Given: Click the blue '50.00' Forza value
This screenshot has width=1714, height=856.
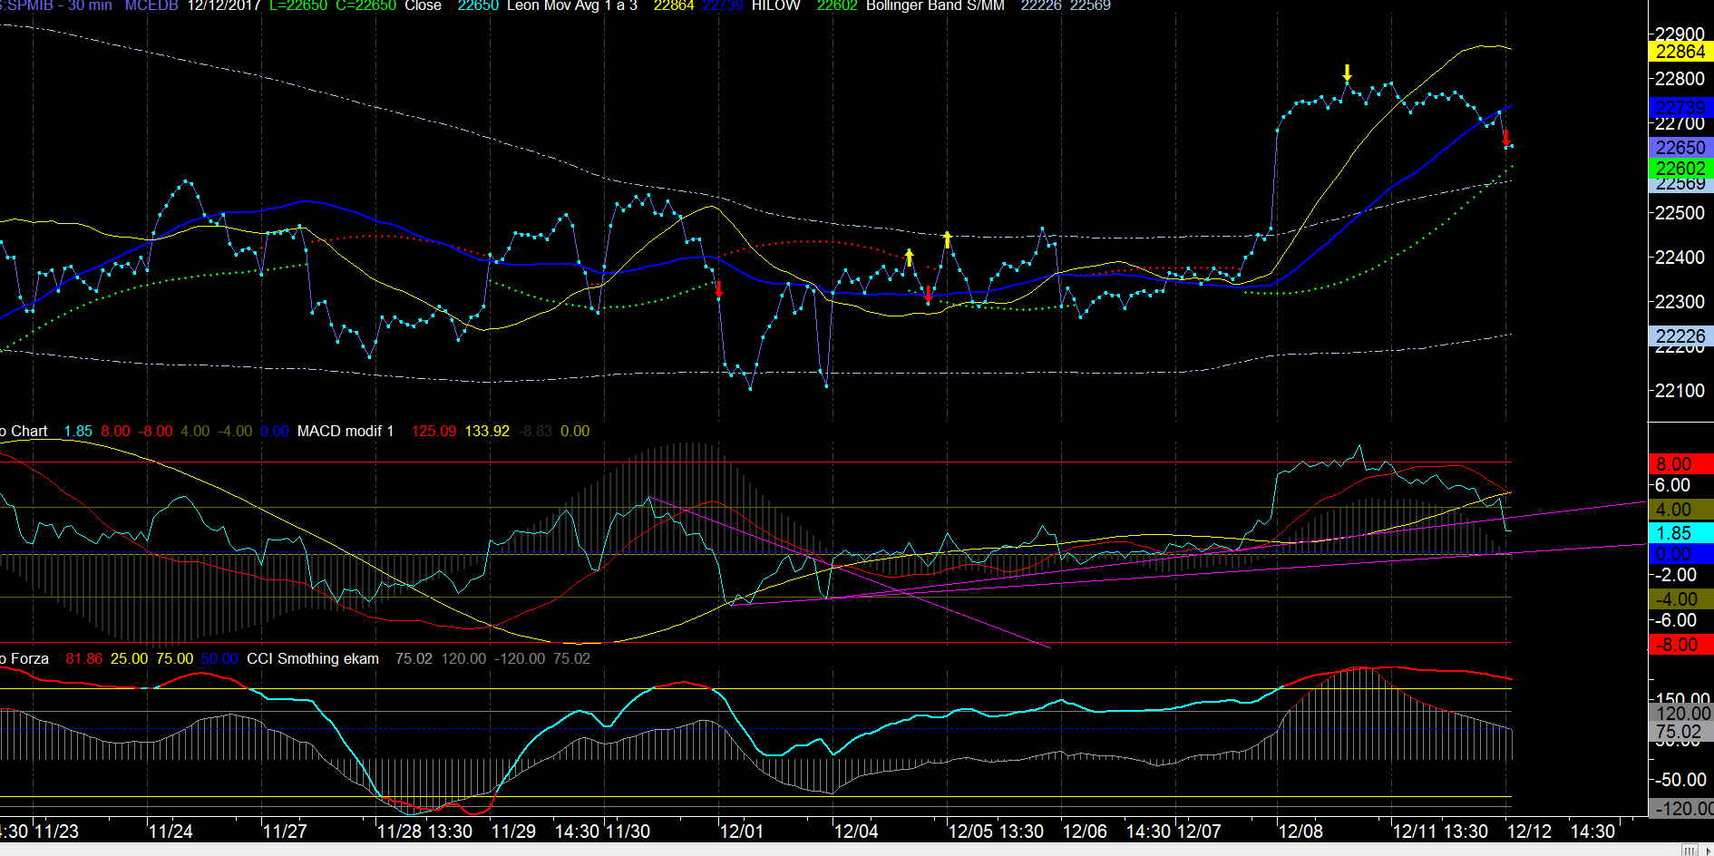Looking at the screenshot, I should pyautogui.click(x=219, y=658).
